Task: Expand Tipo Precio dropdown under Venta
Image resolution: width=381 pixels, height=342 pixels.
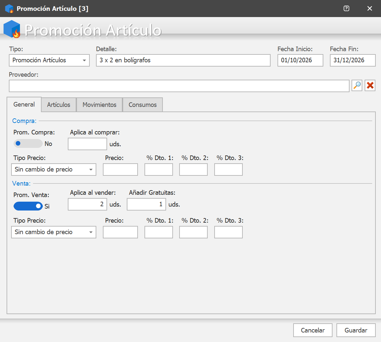Action: [54, 232]
